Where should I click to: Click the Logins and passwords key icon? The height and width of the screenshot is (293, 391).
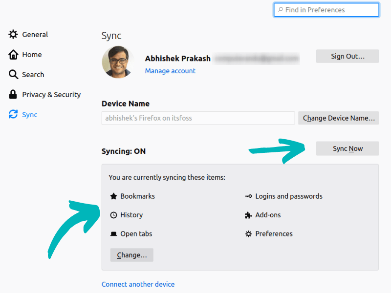coord(248,196)
